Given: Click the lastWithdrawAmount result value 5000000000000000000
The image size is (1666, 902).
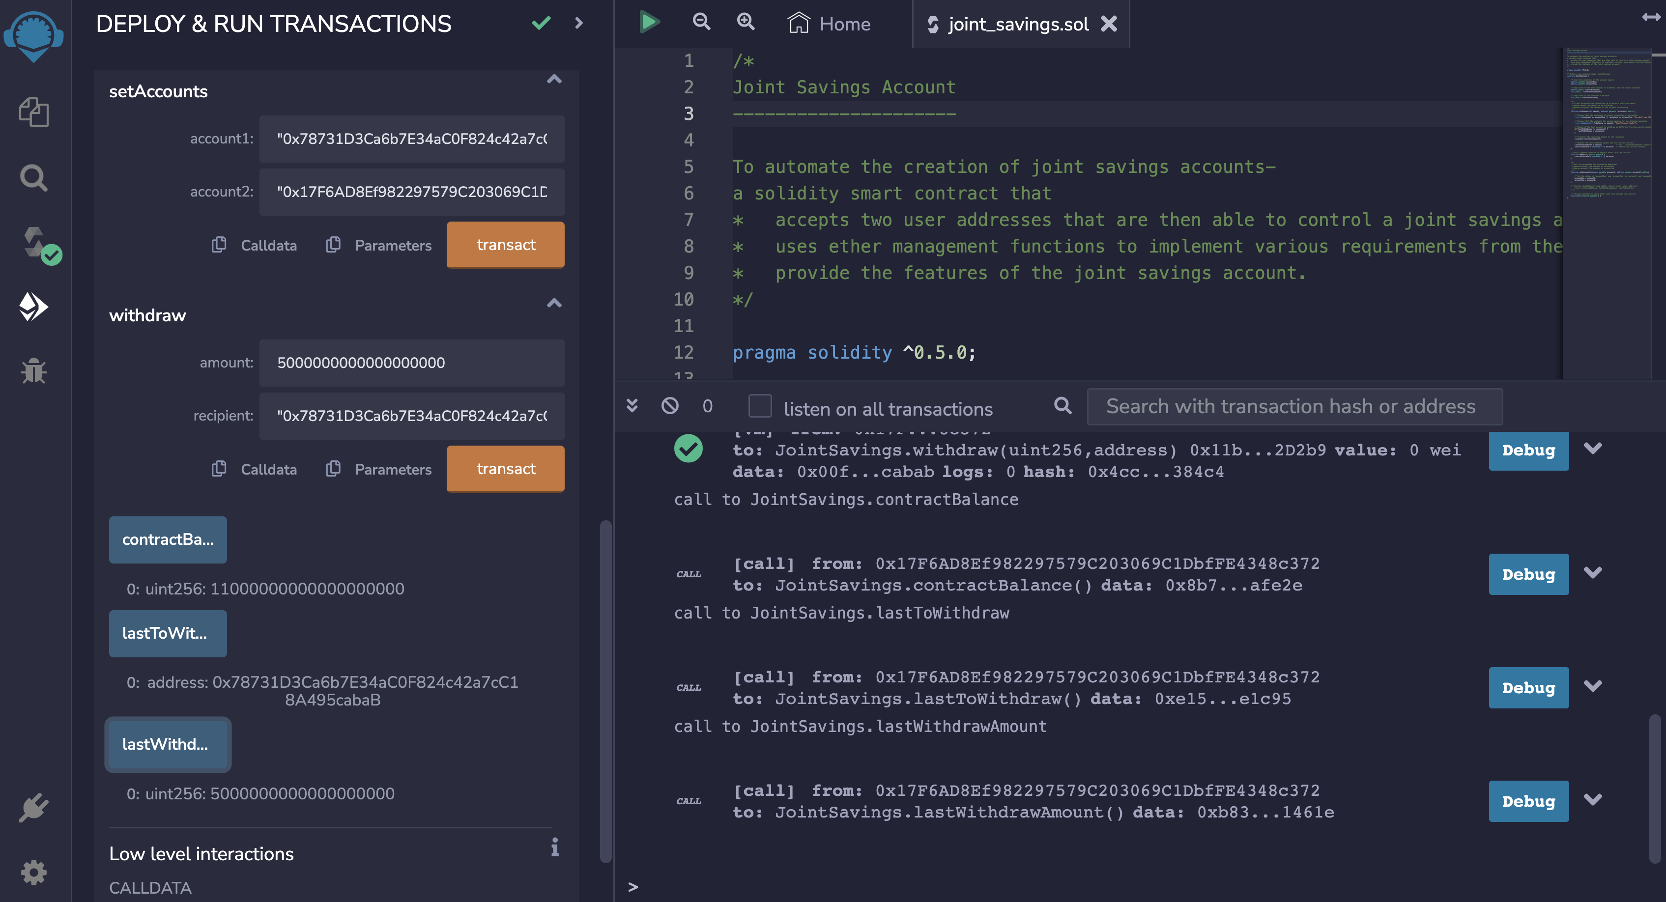Looking at the screenshot, I should tap(303, 793).
